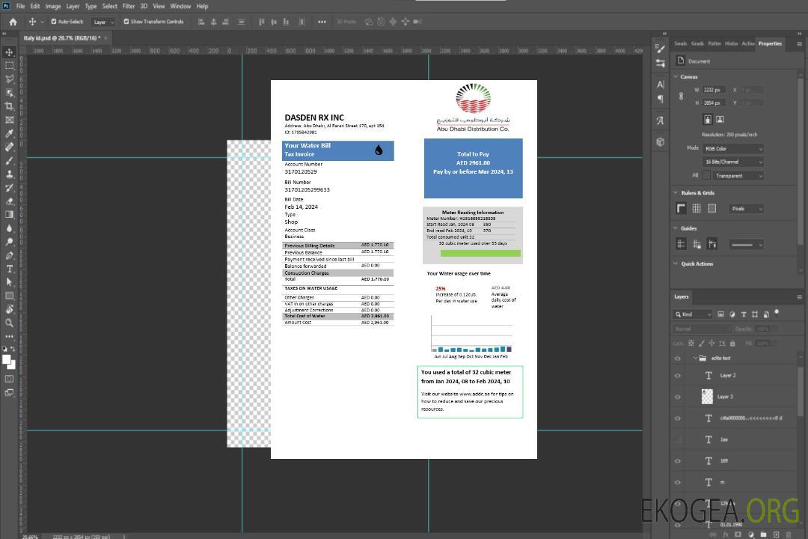Collapse the 'edite text' layer group
The height and width of the screenshot is (539, 808).
(692, 358)
